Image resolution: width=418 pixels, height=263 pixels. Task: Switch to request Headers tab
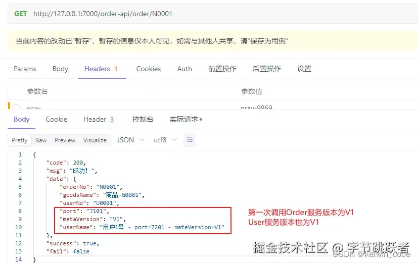coord(101,69)
